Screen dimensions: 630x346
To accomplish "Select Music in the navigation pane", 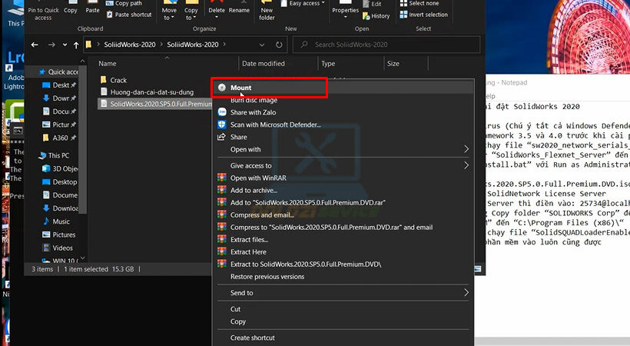I will (61, 221).
